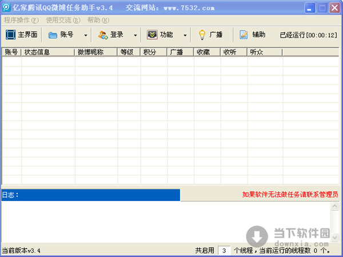The height and width of the screenshot is (257, 343).
Task: Sort by the 微博昵称 column header
Action: [96, 52]
